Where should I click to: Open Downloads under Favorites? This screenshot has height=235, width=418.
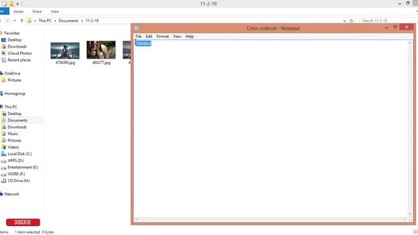pyautogui.click(x=17, y=46)
